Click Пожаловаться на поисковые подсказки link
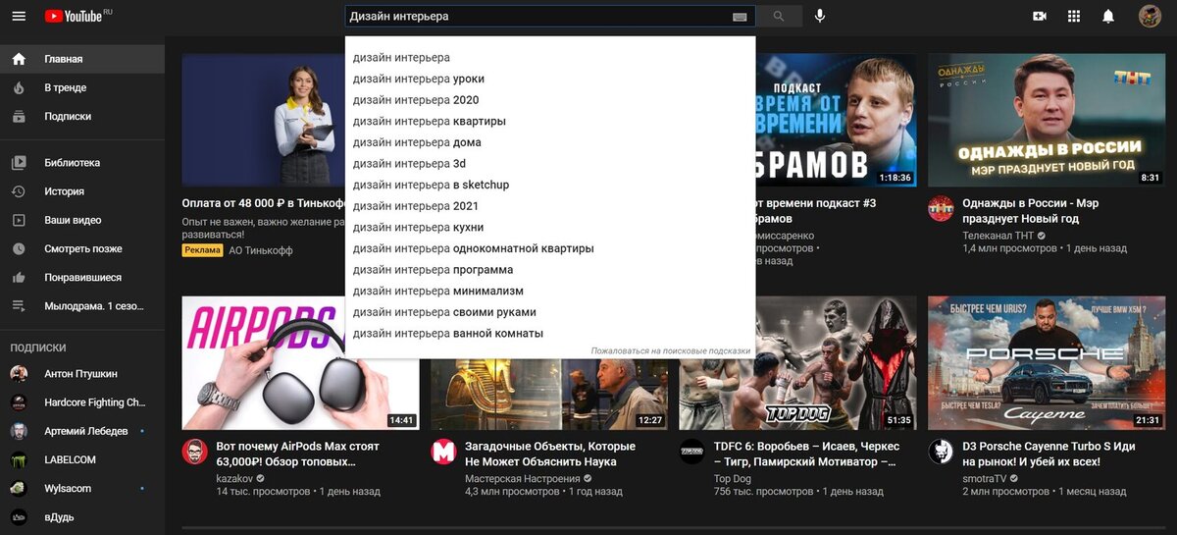This screenshot has width=1177, height=535. click(x=670, y=350)
